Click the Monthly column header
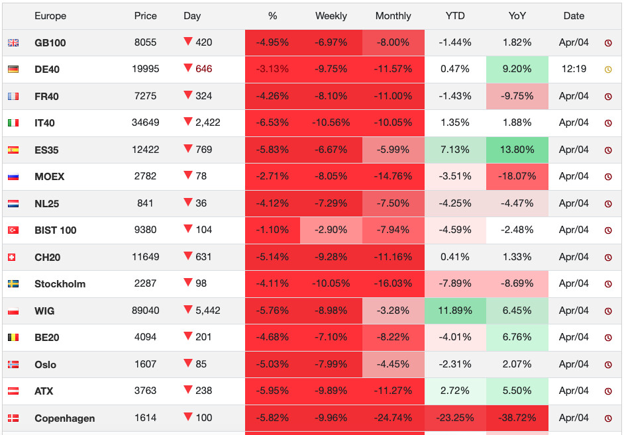624x435 pixels. point(393,16)
